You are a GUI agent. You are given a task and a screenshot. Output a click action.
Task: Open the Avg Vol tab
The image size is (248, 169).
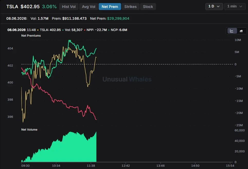[x=89, y=7]
